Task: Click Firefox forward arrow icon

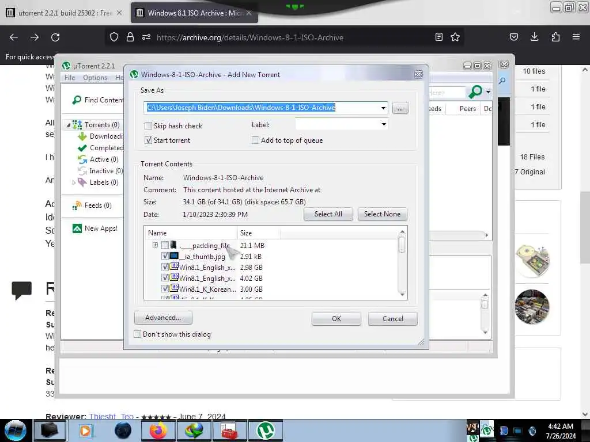Action: (x=35, y=37)
